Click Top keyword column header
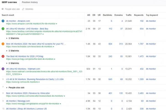 (152, 15)
